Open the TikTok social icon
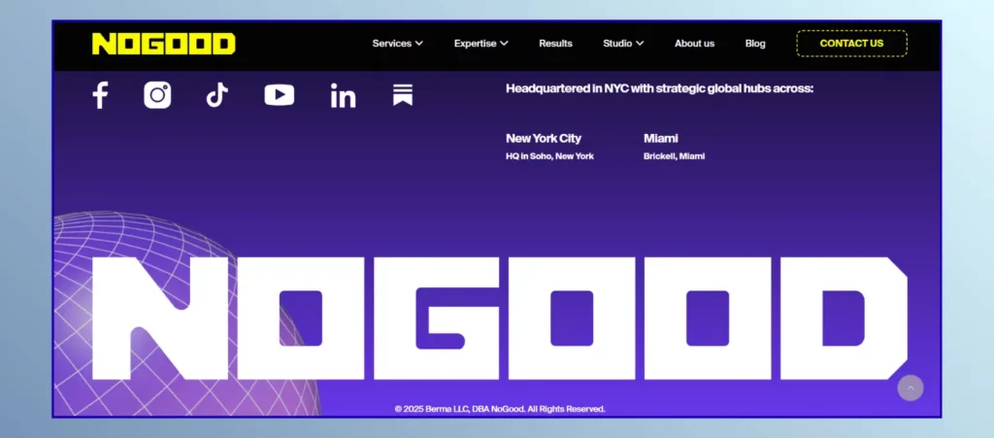 coord(216,96)
